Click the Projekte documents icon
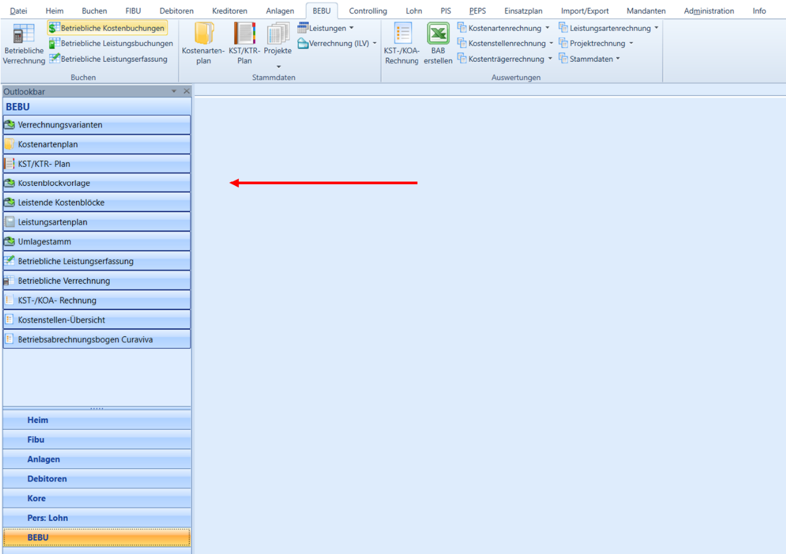Screen dimensions: 786x554 (278, 33)
